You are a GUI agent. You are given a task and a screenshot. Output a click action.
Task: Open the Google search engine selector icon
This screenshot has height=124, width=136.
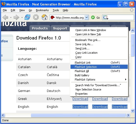pyautogui.click(x=105, y=17)
